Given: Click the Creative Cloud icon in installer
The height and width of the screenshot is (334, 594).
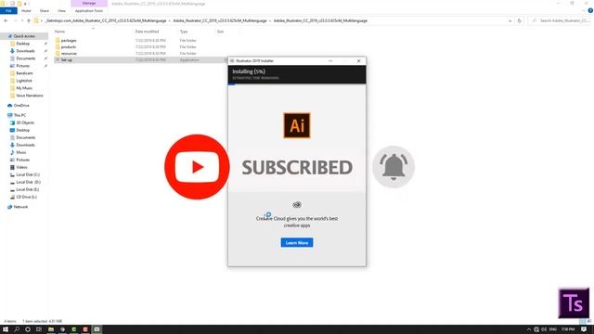Looking at the screenshot, I should point(297,205).
